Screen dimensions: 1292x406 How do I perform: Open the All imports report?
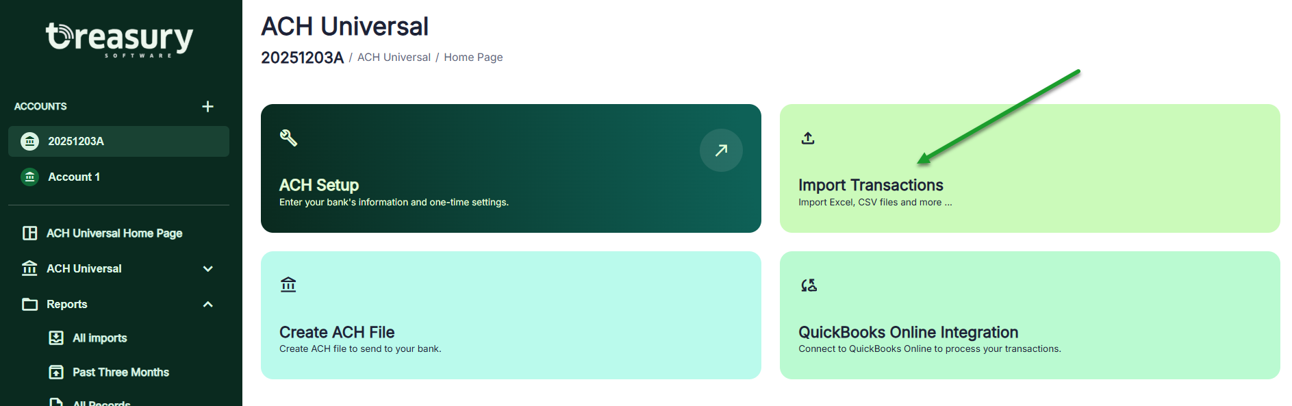click(x=100, y=338)
